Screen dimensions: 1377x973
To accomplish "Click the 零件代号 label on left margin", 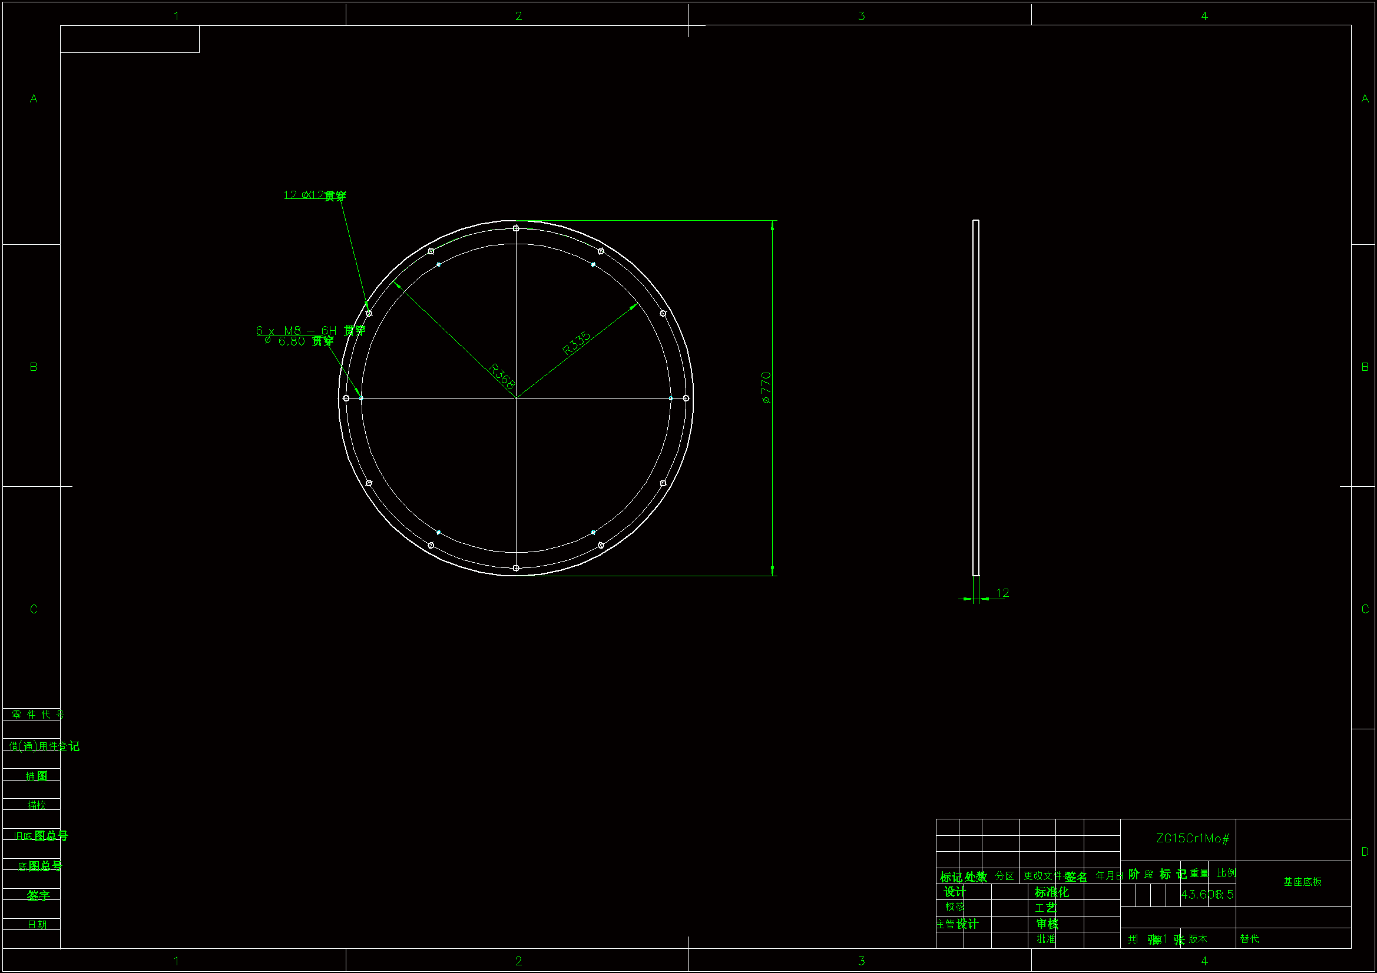I will coord(37,714).
